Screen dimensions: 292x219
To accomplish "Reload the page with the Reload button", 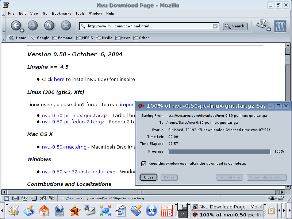I will pos(49,25).
